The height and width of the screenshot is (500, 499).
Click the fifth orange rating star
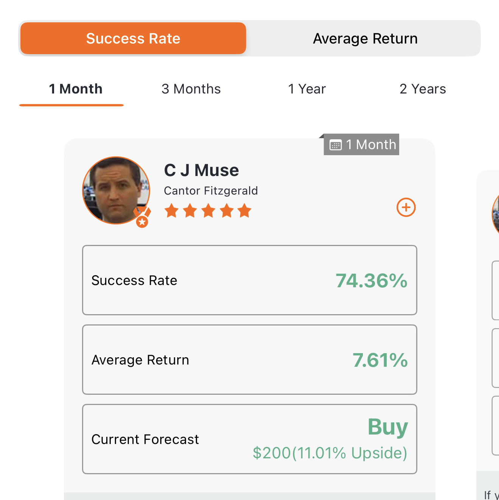(245, 210)
